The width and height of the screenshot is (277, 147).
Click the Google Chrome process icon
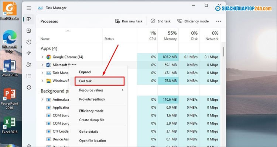coord(49,57)
